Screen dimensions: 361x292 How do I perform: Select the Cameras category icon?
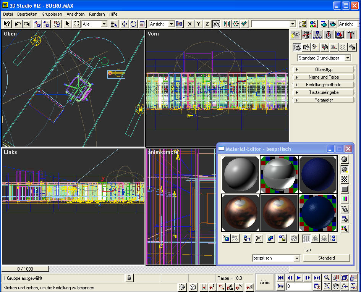coord(325,47)
